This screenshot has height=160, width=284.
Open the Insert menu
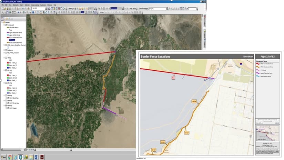[22, 5]
